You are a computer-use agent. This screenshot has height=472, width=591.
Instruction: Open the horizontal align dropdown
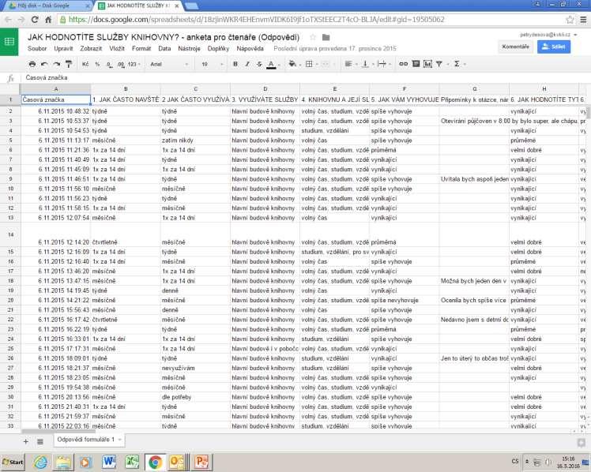click(x=350, y=65)
